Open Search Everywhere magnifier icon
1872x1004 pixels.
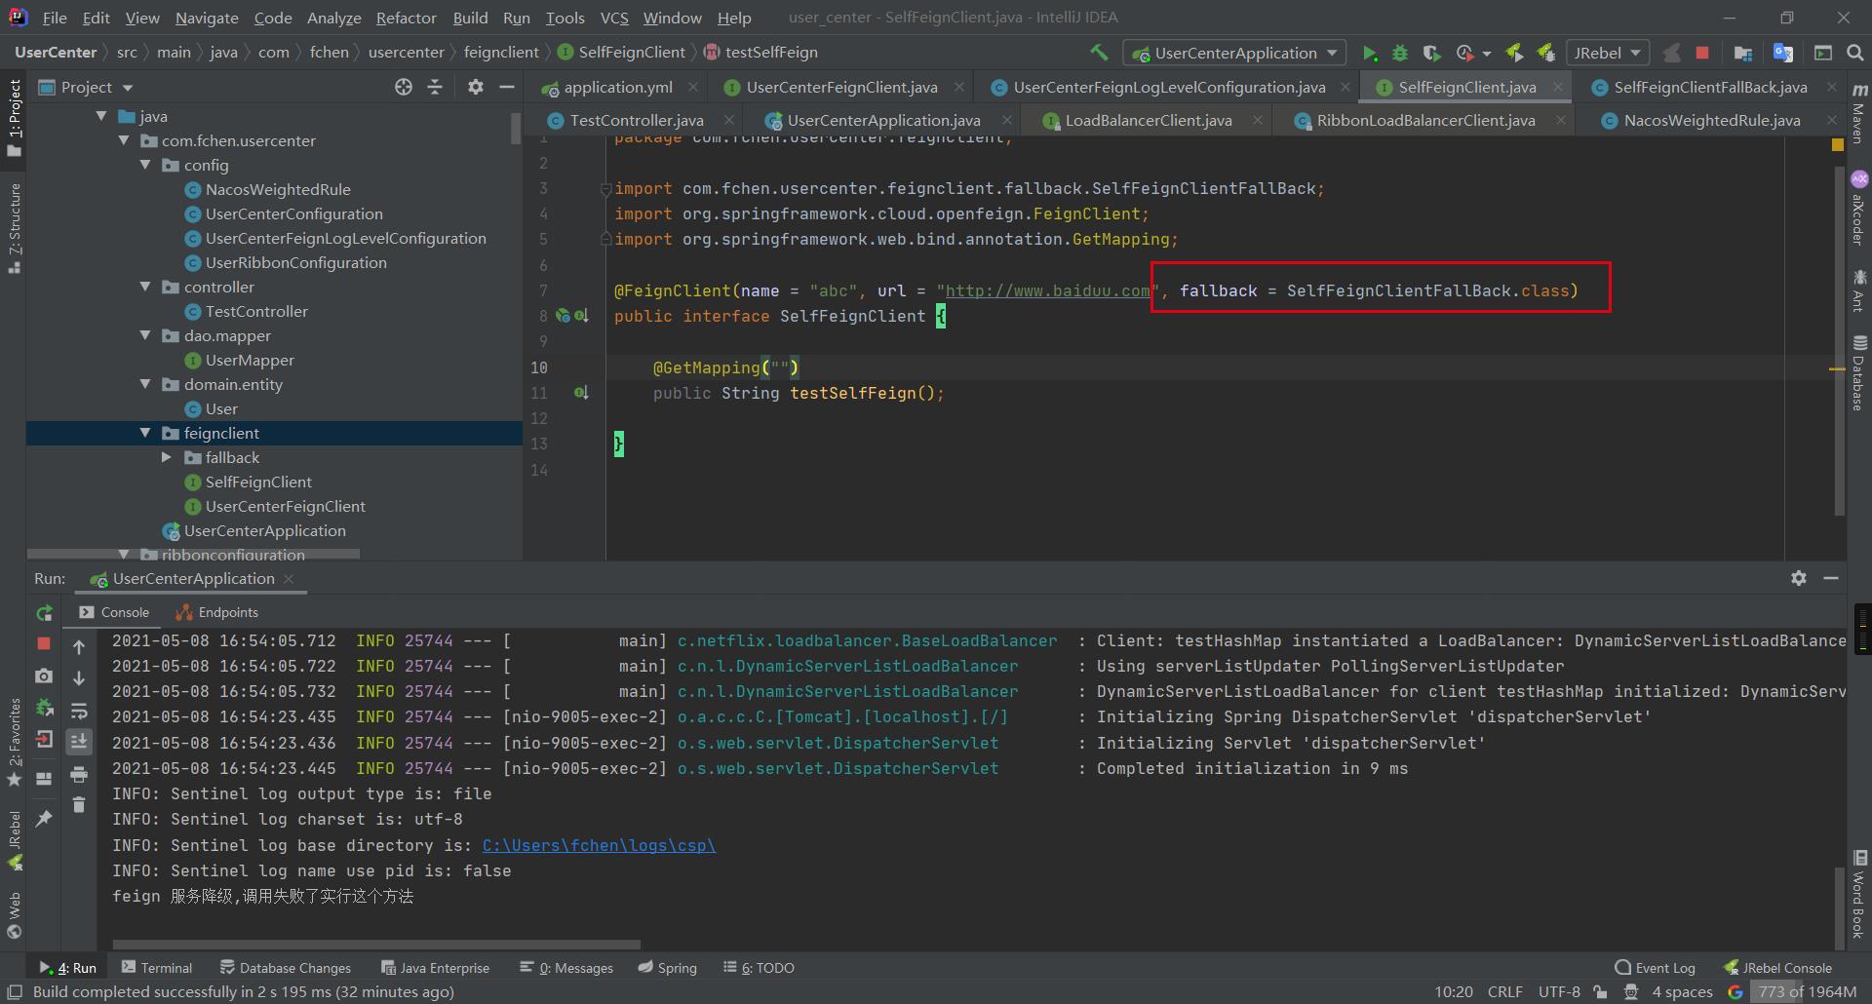[1854, 53]
